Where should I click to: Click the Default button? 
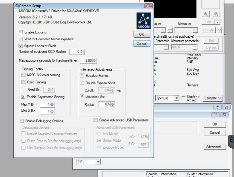tap(211, 48)
